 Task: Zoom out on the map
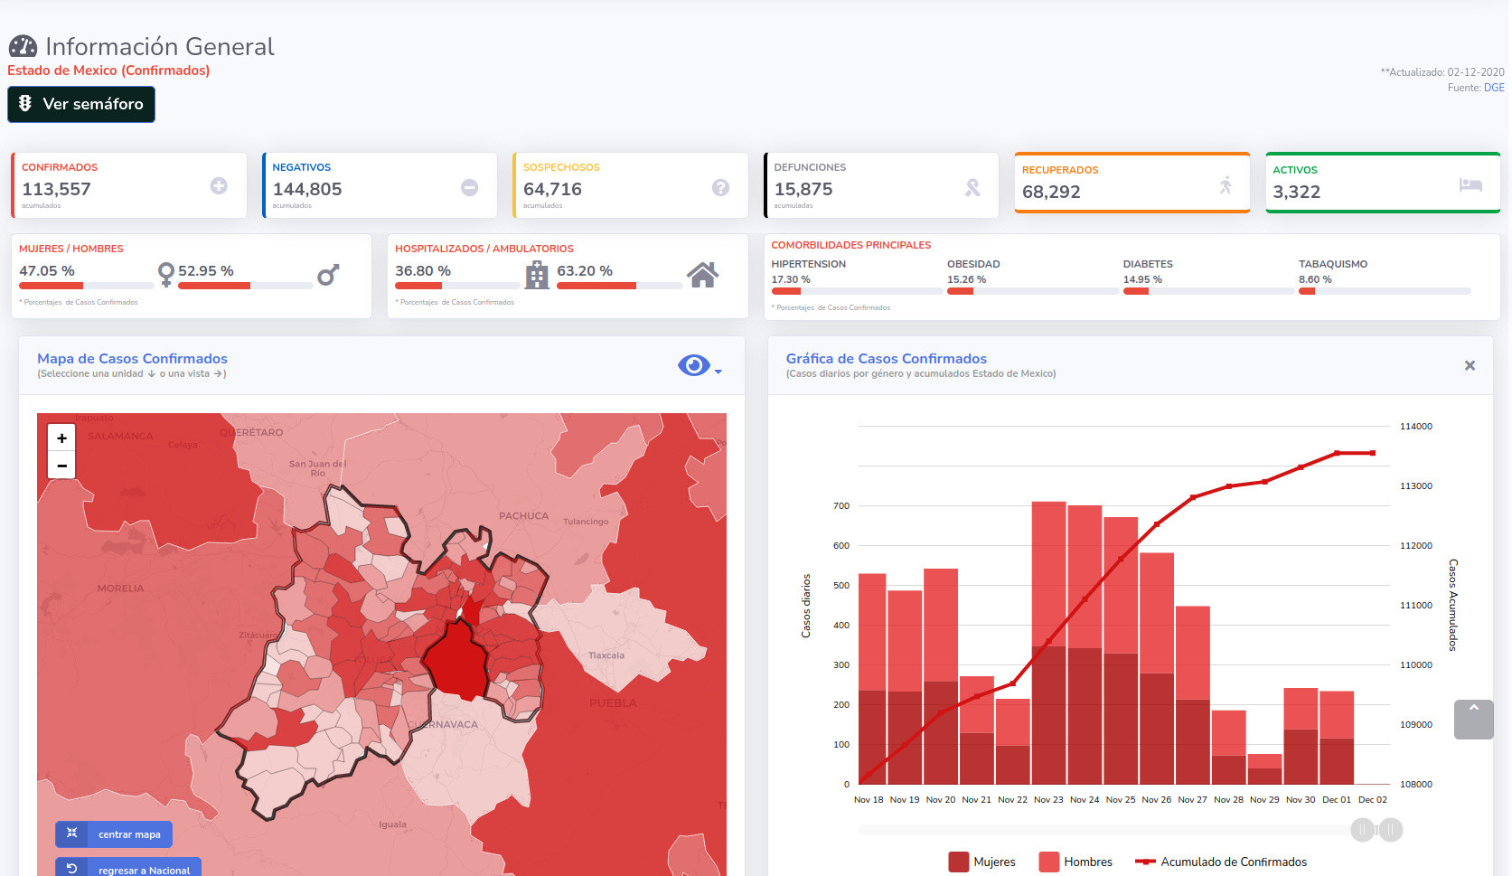[61, 466]
